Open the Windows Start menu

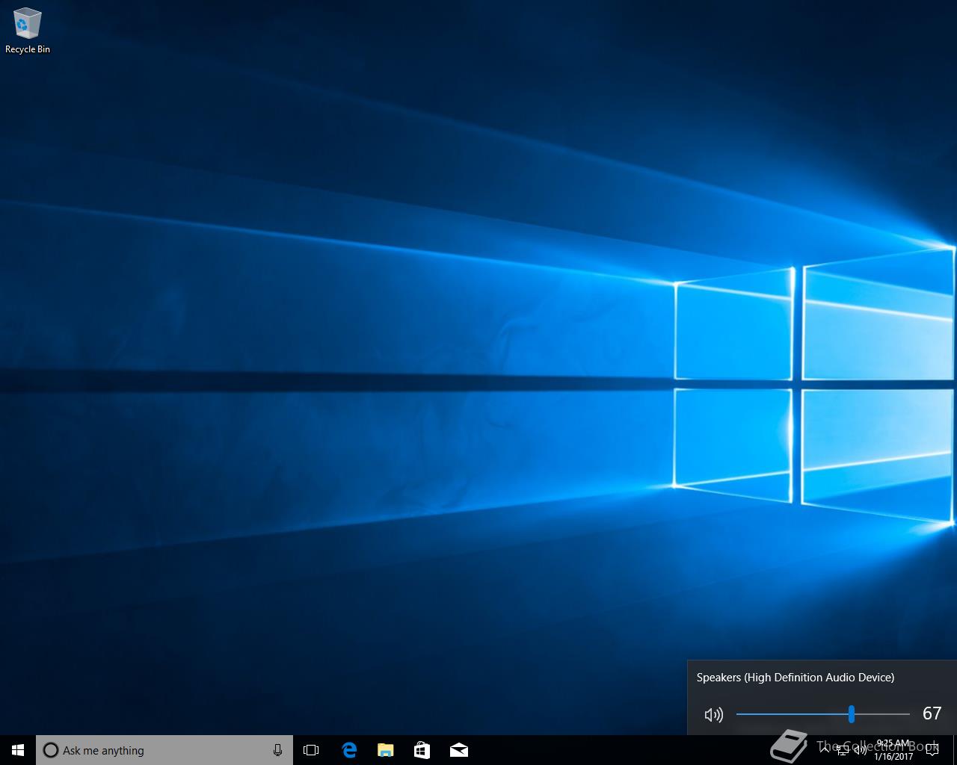click(18, 750)
